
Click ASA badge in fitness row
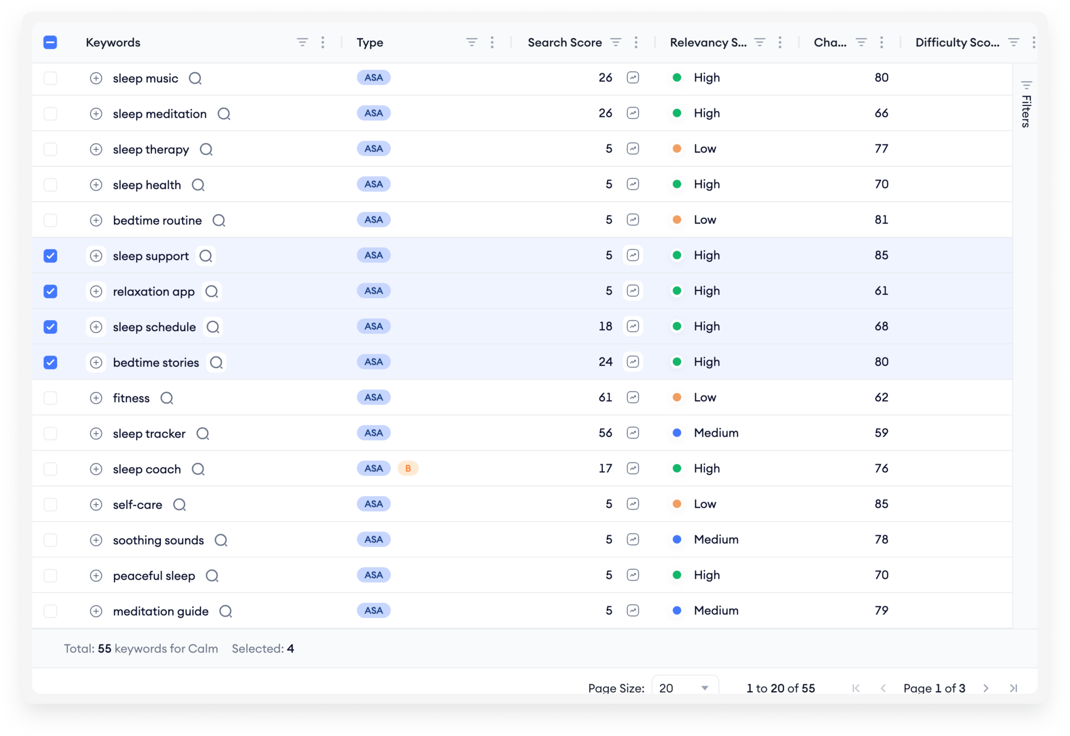373,397
